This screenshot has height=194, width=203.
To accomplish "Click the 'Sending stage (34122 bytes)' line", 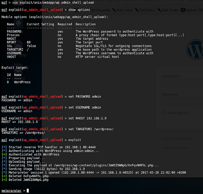I will tap(43, 169).
